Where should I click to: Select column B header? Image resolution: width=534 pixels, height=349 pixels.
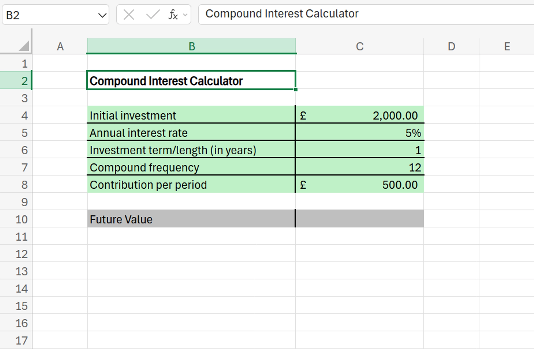191,46
